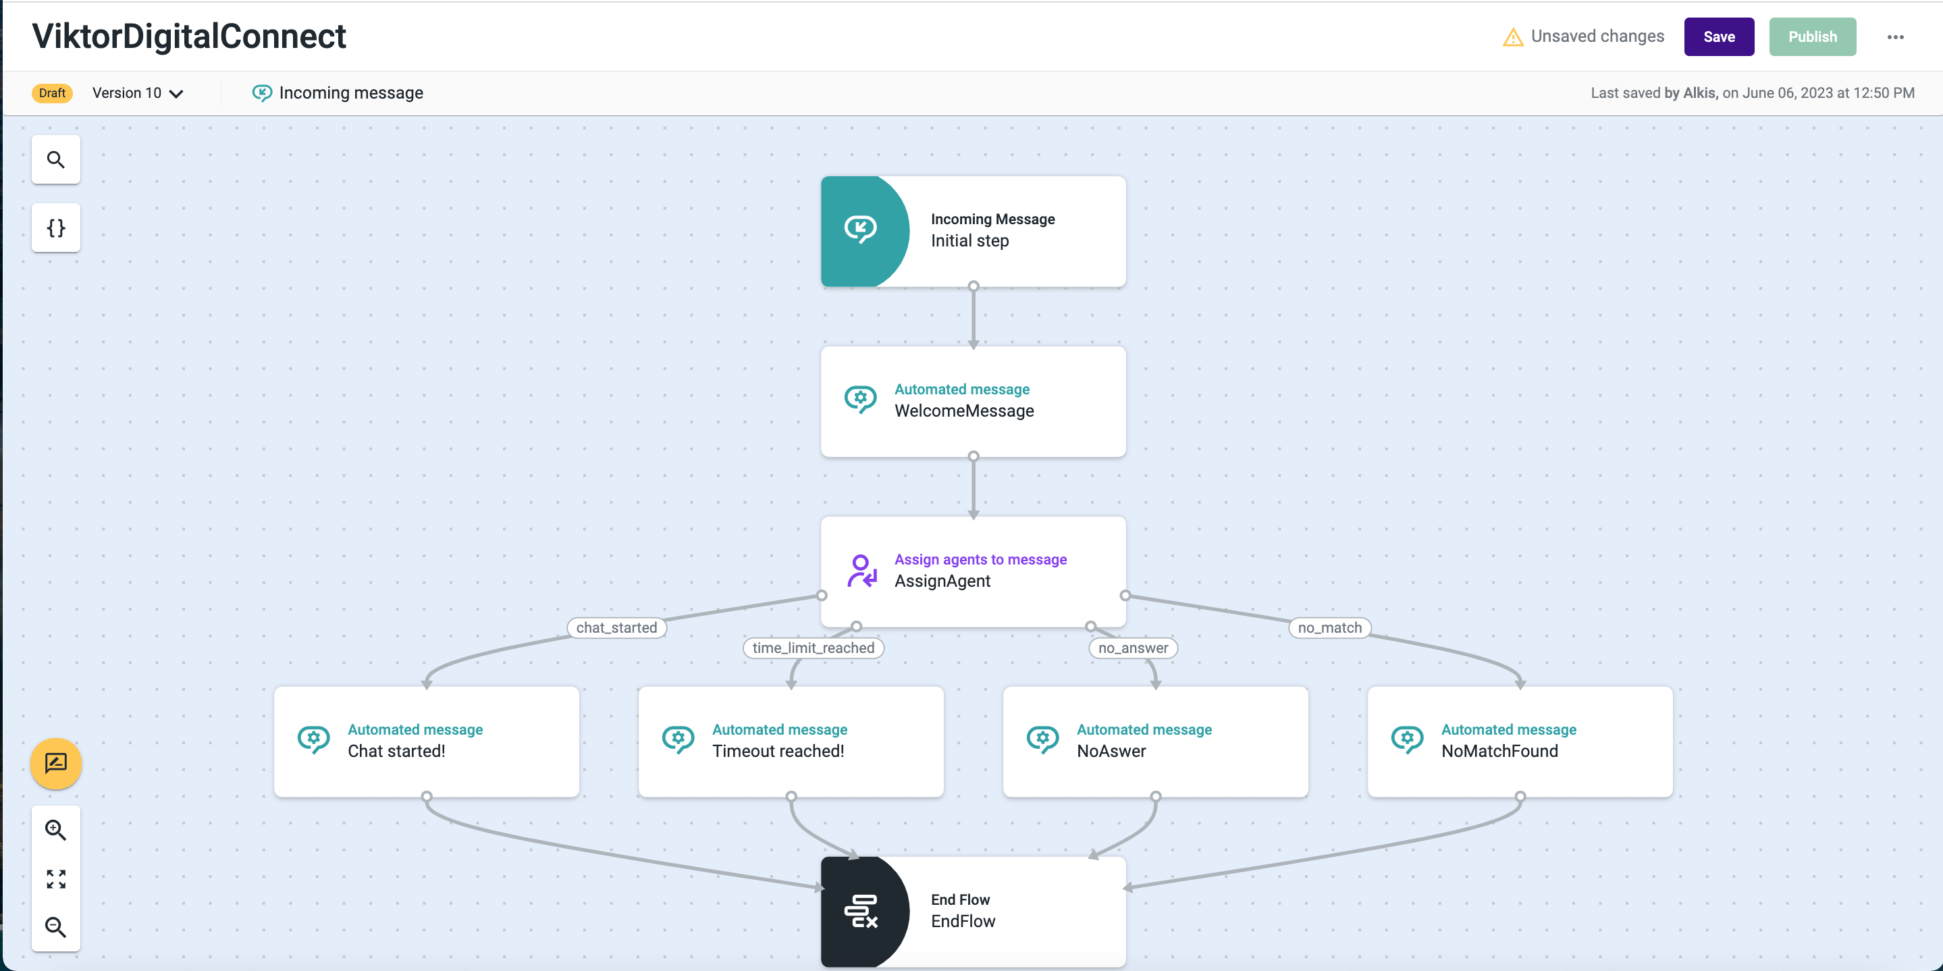Viewport: 1943px width, 971px height.
Task: Click the AssignAgent purple agent icon
Action: (861, 571)
